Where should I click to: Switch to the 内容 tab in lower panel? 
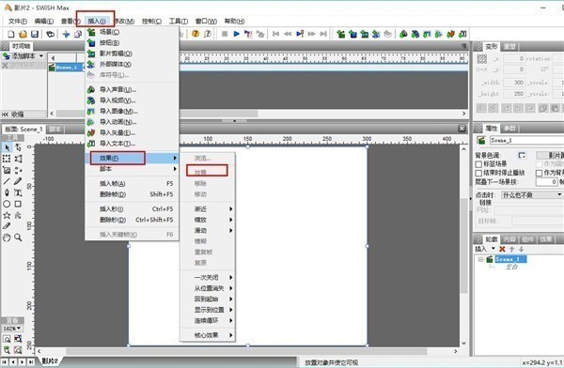click(509, 239)
